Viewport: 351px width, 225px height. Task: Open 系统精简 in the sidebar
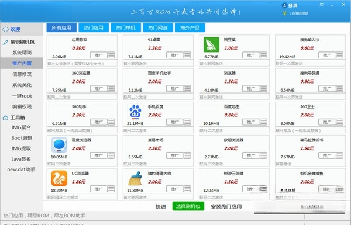point(22,53)
